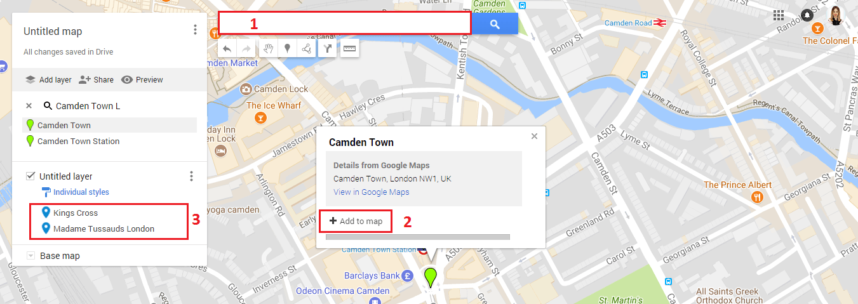Open the Google apps grid

click(x=779, y=15)
